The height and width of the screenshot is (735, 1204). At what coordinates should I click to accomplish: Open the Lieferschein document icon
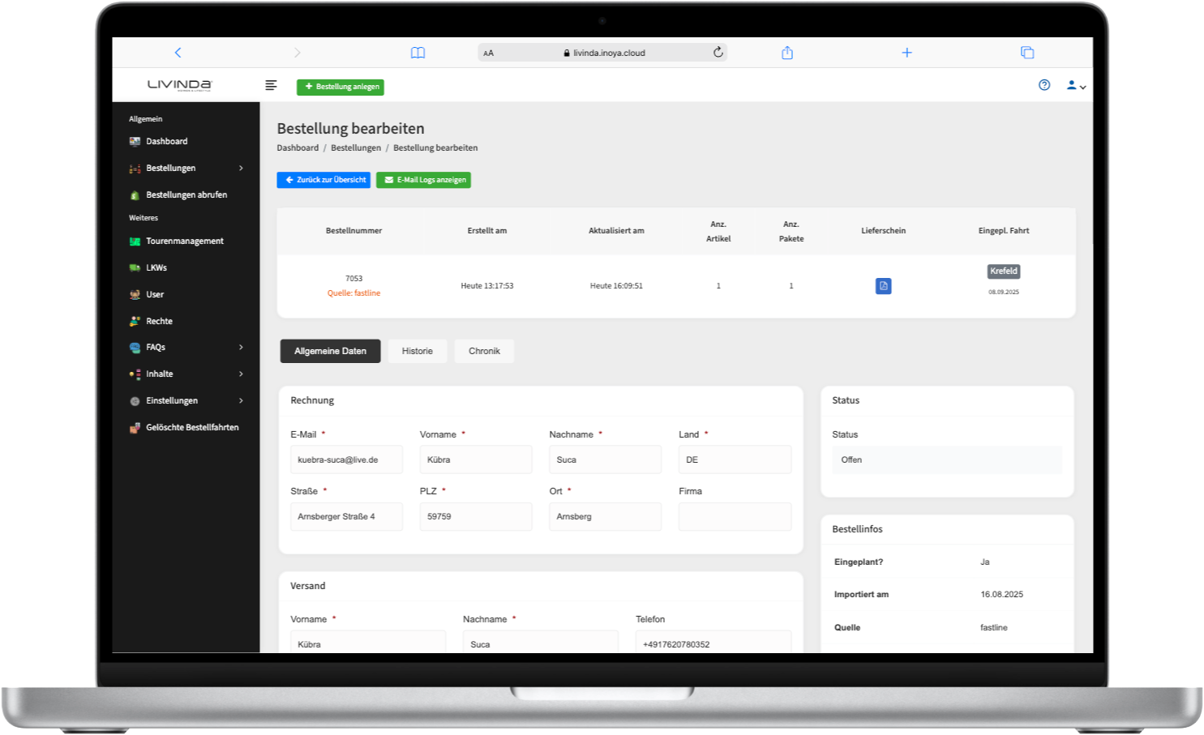(884, 286)
